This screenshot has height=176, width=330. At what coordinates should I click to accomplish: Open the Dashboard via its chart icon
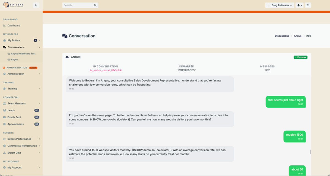[4, 25]
